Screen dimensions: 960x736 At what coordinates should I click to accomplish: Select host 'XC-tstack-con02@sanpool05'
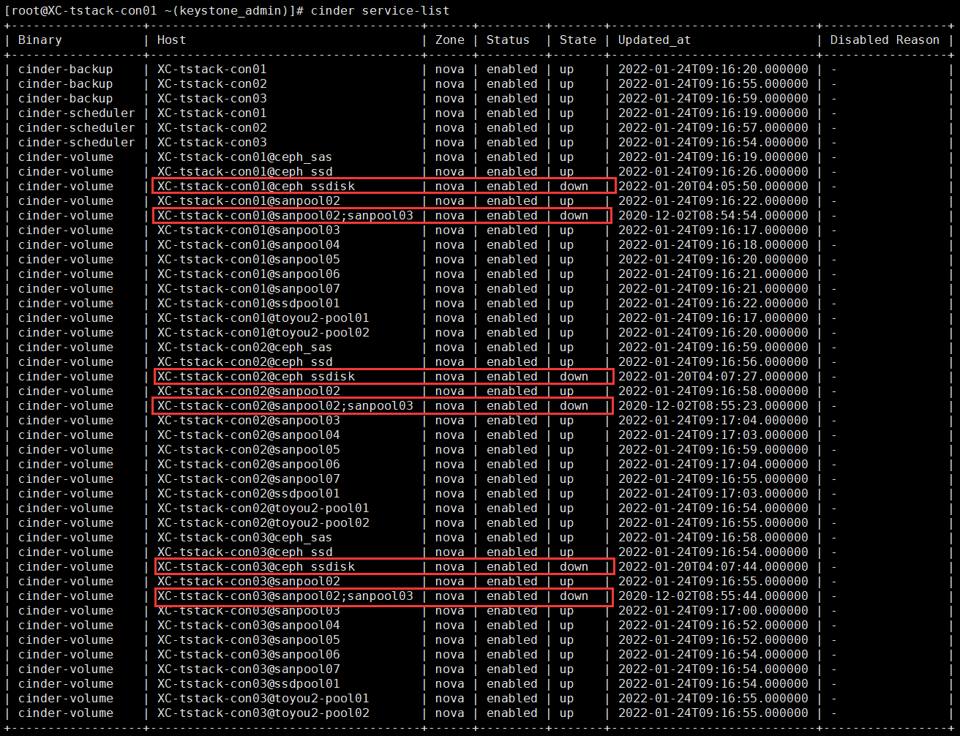click(x=248, y=450)
